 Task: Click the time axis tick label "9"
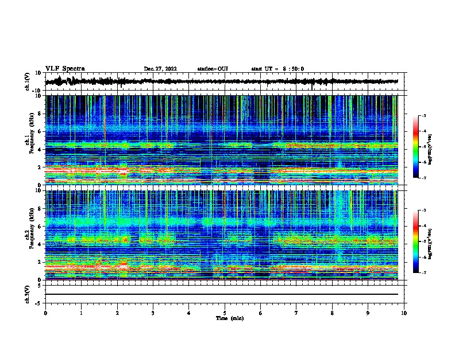[x=368, y=313]
